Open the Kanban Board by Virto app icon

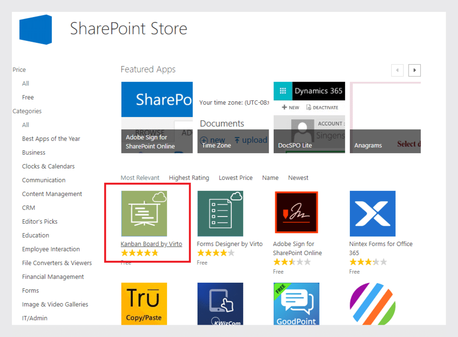click(144, 213)
